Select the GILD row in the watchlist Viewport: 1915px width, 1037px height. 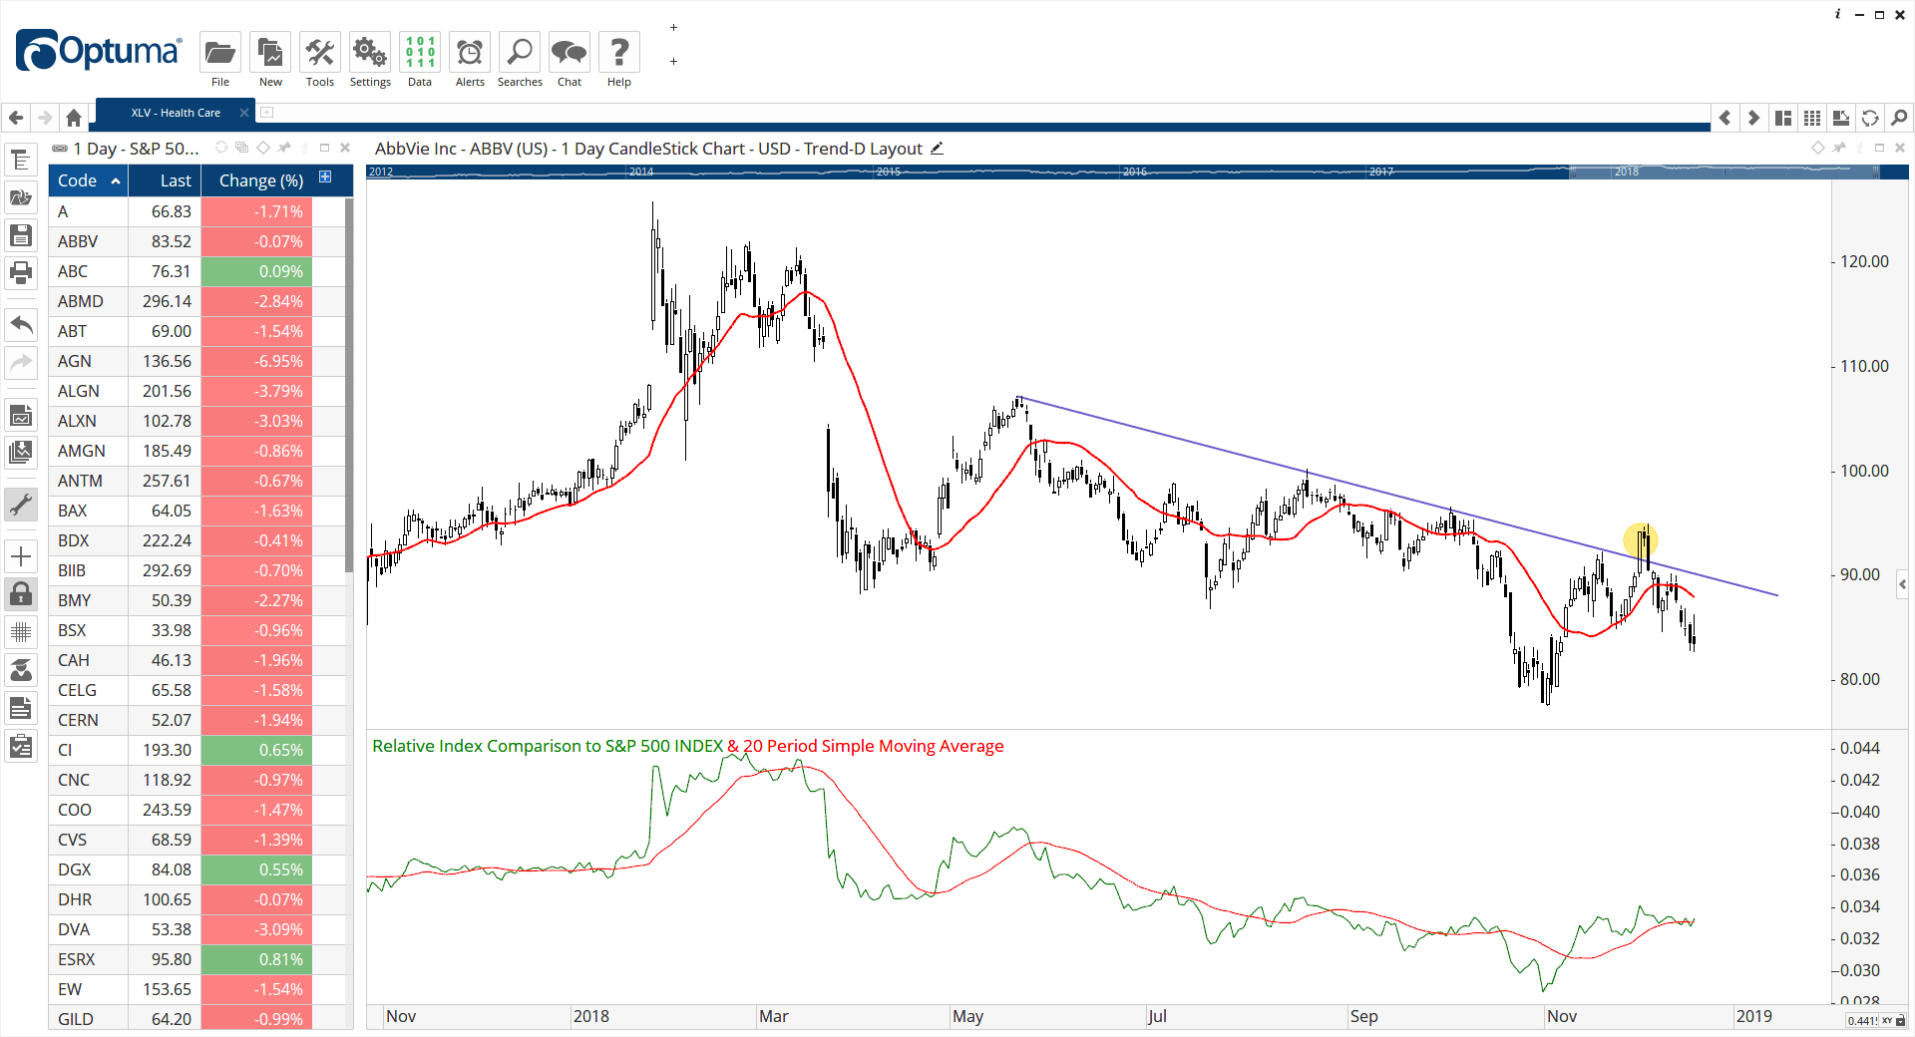[196, 1018]
